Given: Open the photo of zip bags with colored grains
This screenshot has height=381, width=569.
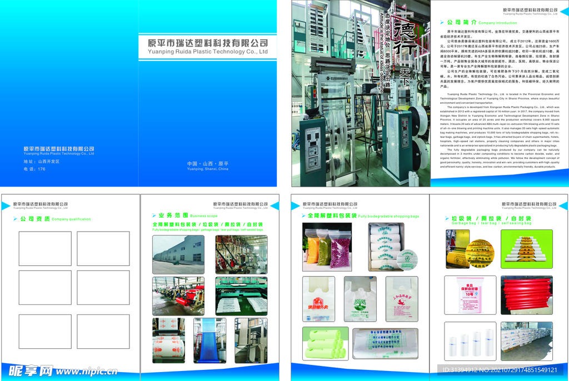Looking at the screenshot, I should pyautogui.click(x=327, y=247).
